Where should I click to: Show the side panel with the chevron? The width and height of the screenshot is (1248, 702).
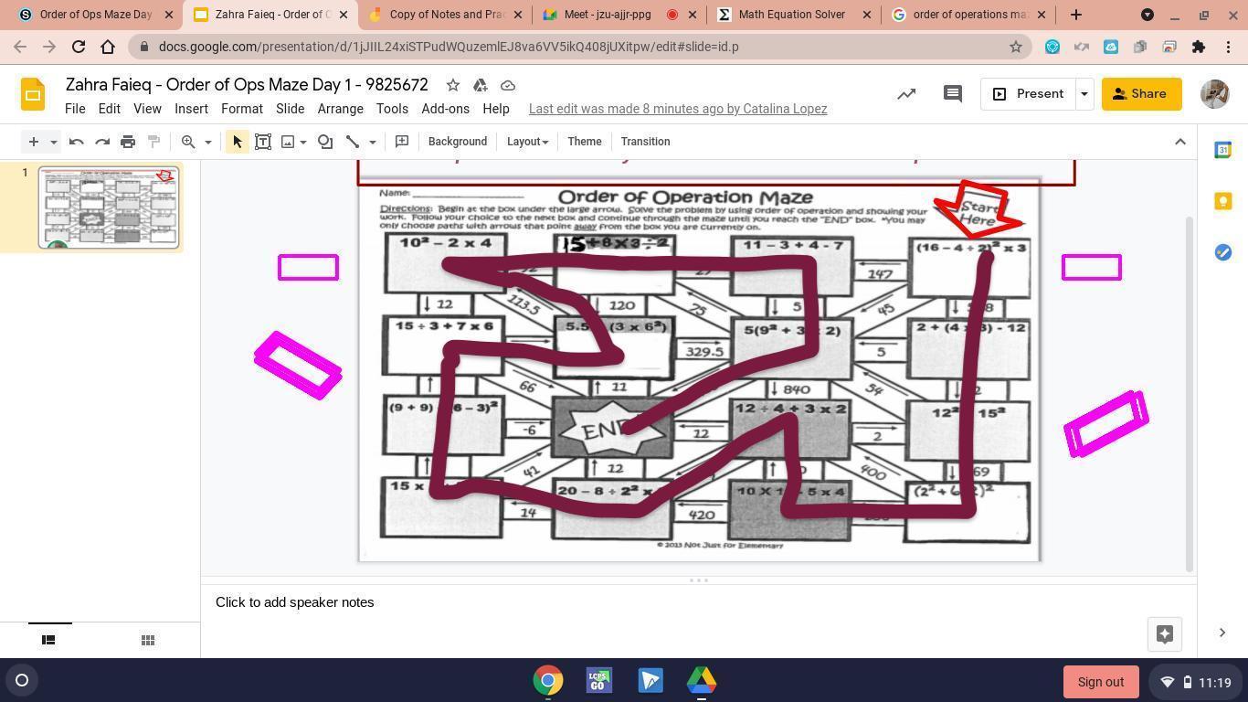pyautogui.click(x=1222, y=633)
